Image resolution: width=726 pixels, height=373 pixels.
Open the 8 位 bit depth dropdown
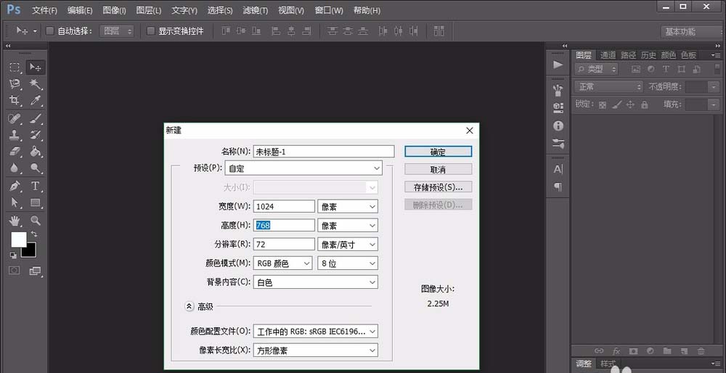348,263
